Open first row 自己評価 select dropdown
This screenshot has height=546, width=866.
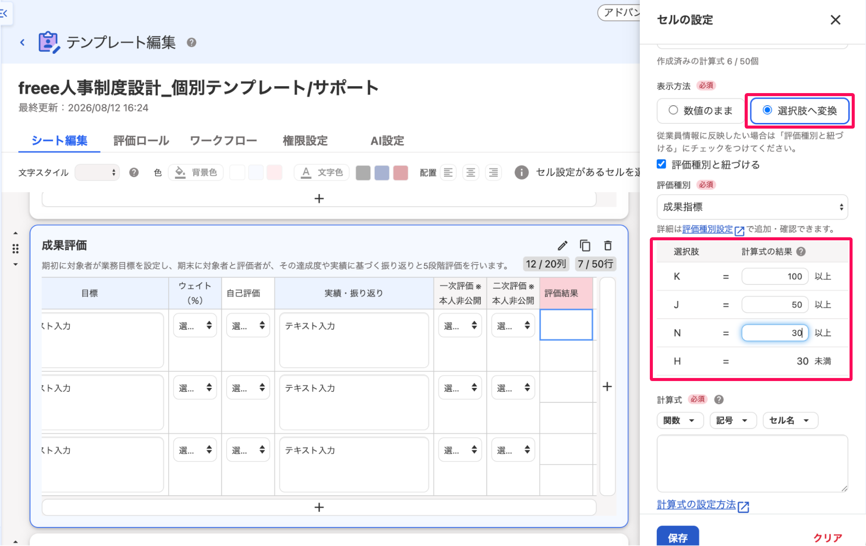click(248, 326)
